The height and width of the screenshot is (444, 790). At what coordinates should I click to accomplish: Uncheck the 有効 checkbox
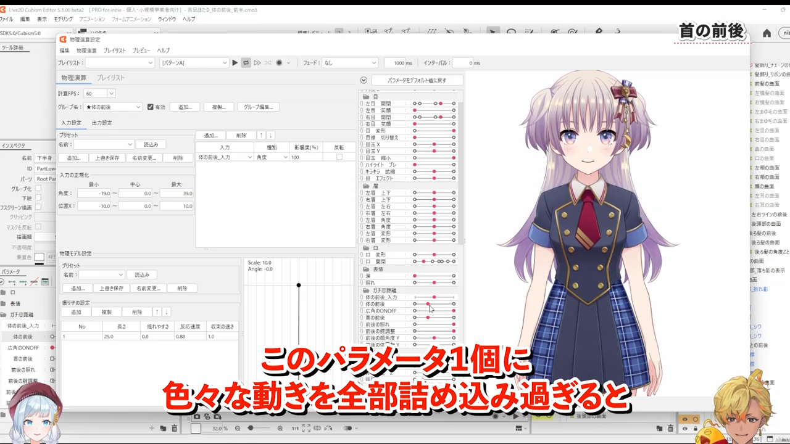pyautogui.click(x=150, y=107)
